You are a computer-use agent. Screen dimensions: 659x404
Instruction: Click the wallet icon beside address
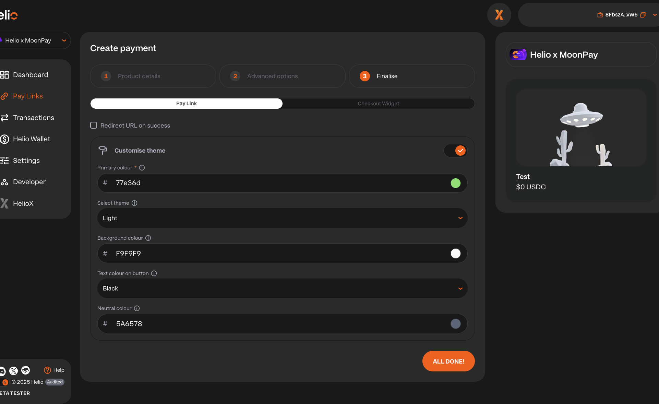coord(600,15)
